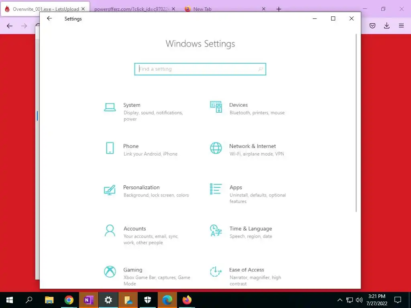
Task: Close the poweroffers.com tab
Action: pos(173,9)
